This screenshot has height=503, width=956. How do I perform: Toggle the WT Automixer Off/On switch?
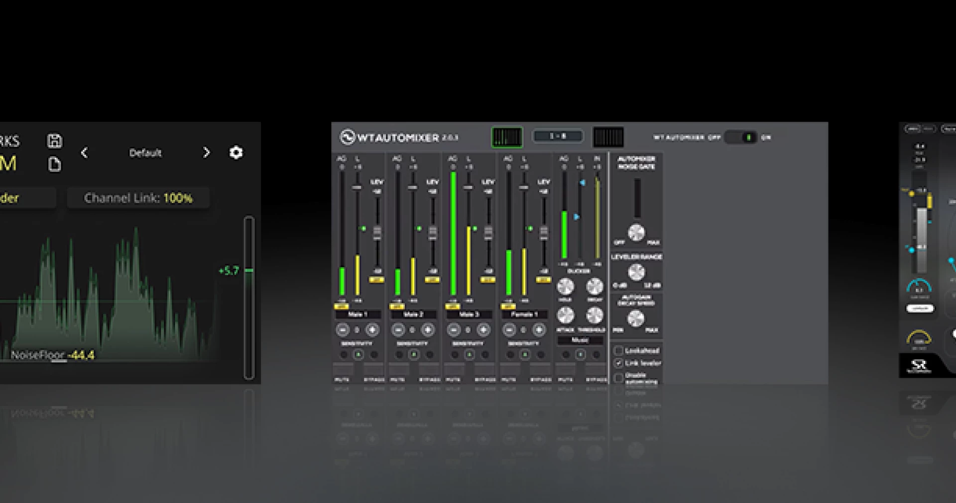pos(740,137)
